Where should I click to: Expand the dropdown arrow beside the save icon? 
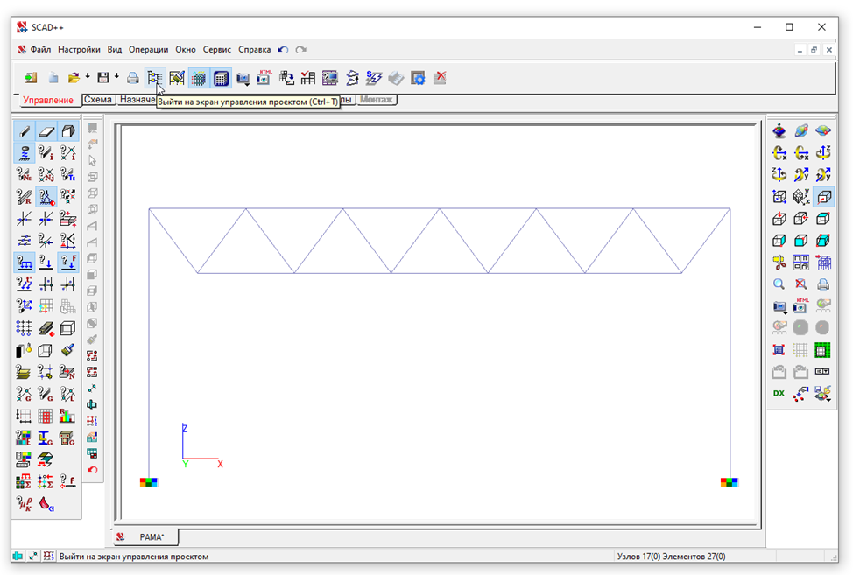coord(116,76)
